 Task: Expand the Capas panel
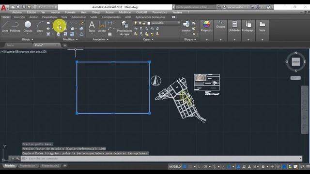[148, 40]
